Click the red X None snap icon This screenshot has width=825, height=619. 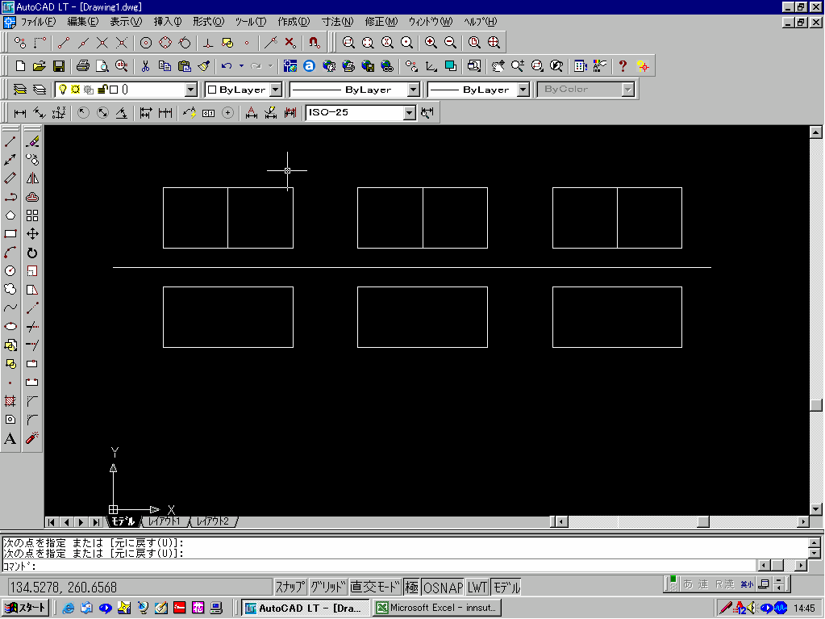[x=290, y=42]
